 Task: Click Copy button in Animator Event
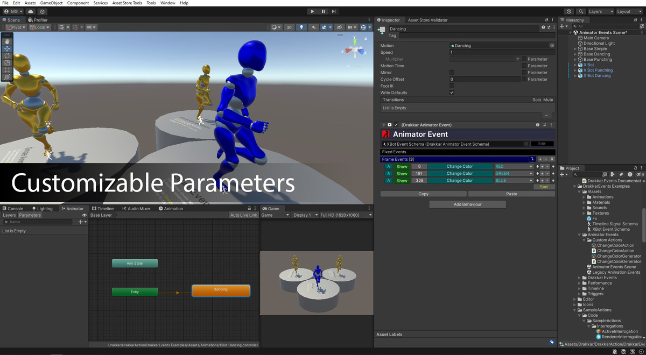click(x=424, y=194)
